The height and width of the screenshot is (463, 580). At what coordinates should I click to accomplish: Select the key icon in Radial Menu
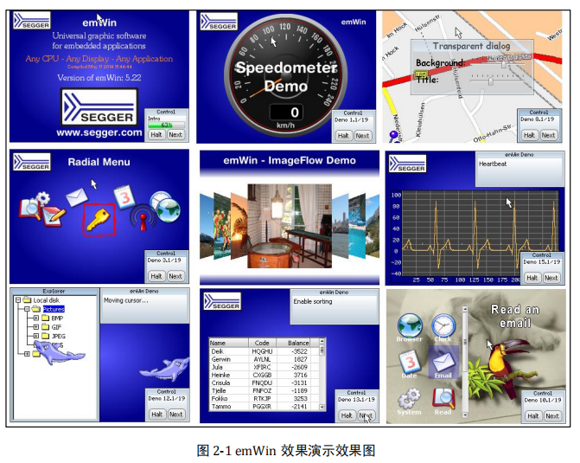(x=99, y=220)
